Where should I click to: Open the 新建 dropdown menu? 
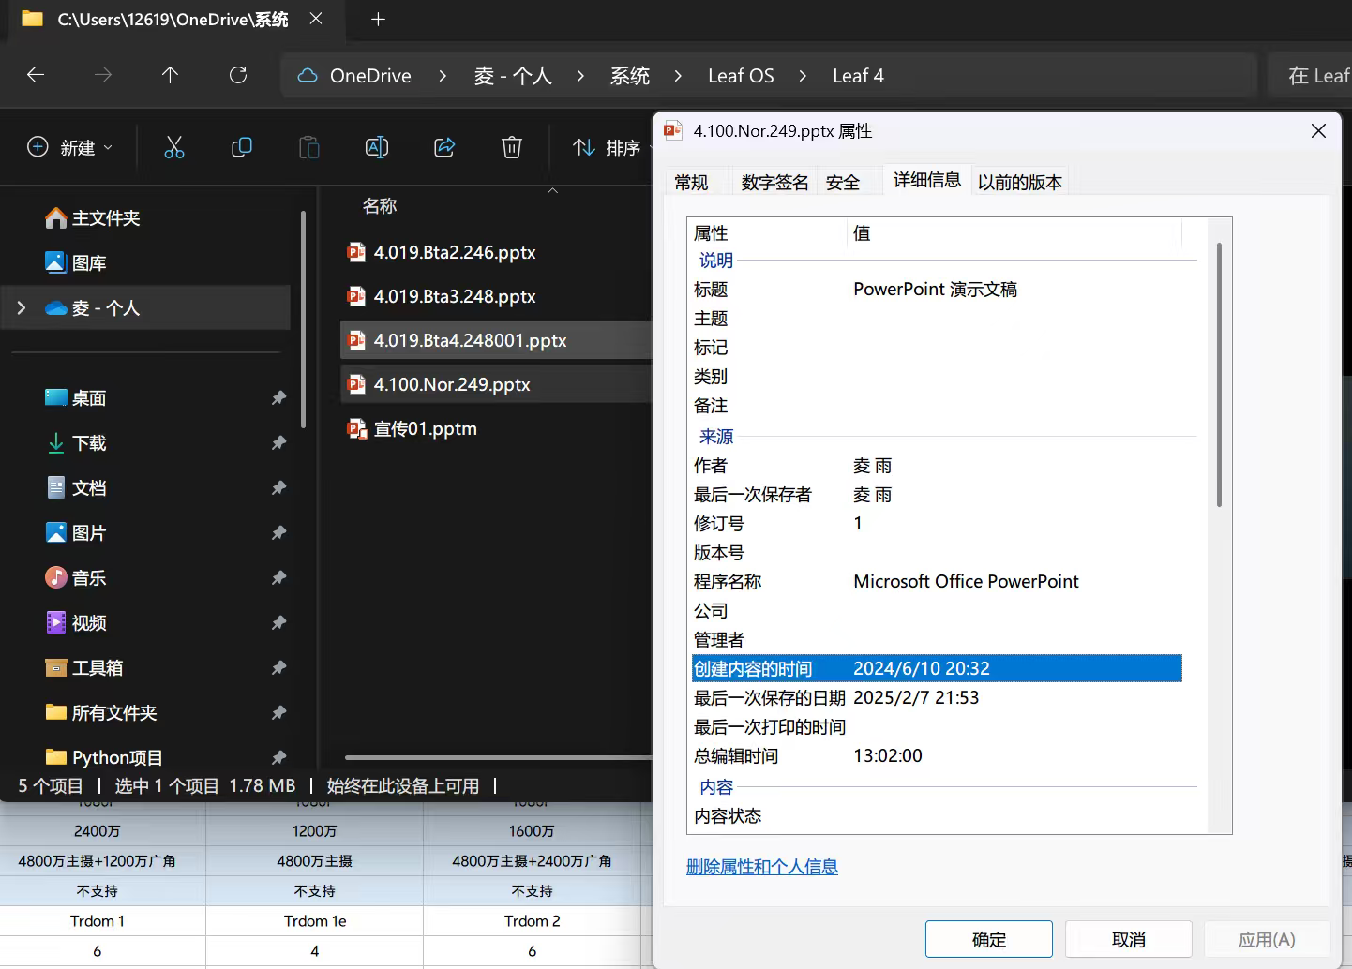pyautogui.click(x=70, y=147)
